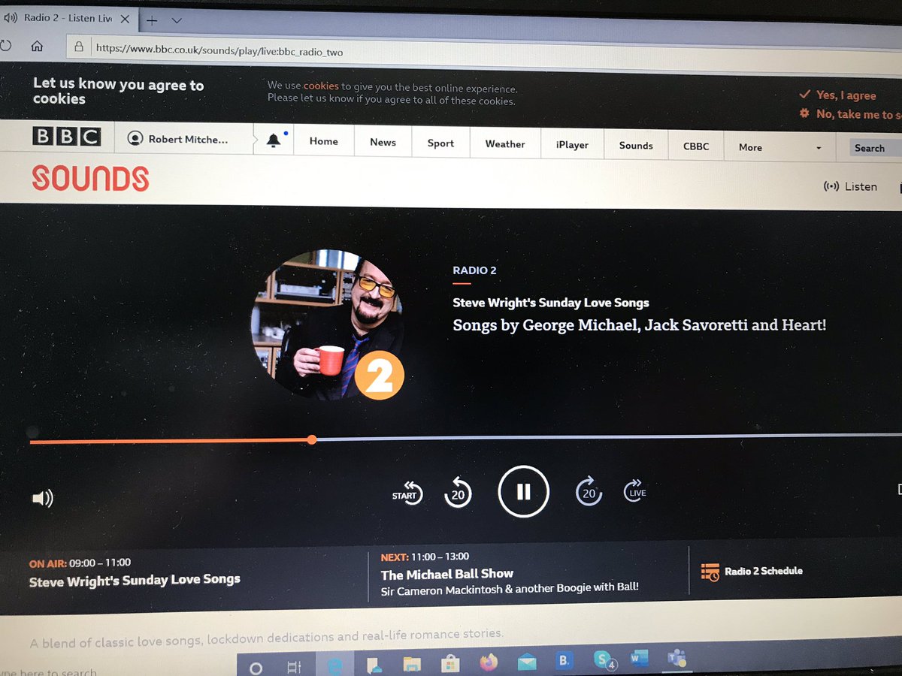The image size is (902, 676).
Task: Open next show The Michael Ball Show
Action: (x=447, y=574)
